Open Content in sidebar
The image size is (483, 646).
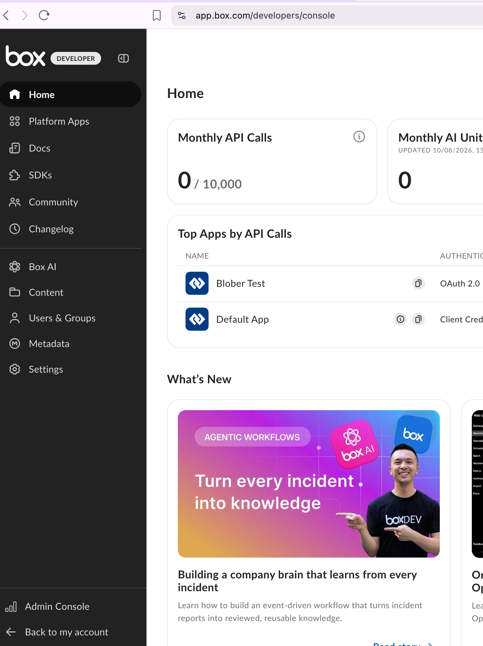71,292
